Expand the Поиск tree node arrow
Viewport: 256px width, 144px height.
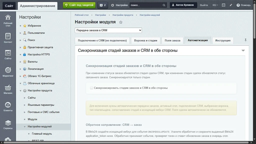pos(20,40)
